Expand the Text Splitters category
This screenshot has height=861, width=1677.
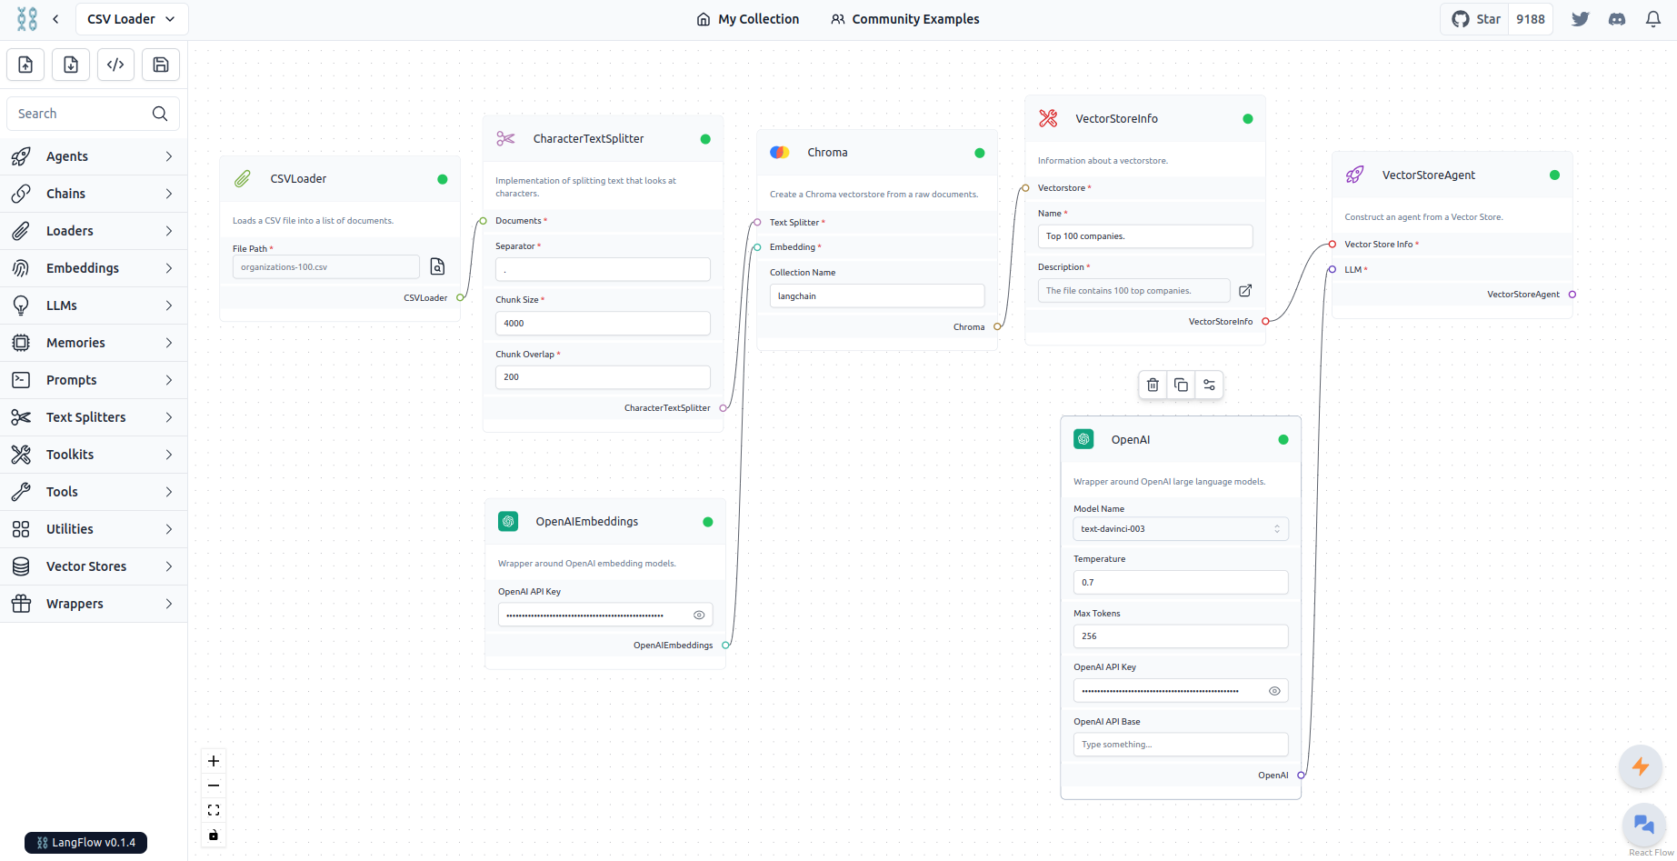[94, 417]
